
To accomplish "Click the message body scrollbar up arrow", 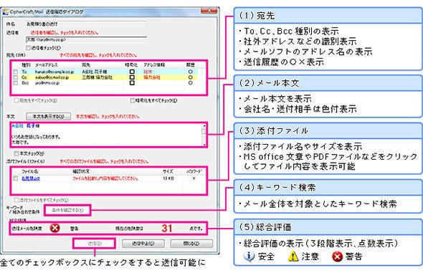I will pyautogui.click(x=204, y=126).
